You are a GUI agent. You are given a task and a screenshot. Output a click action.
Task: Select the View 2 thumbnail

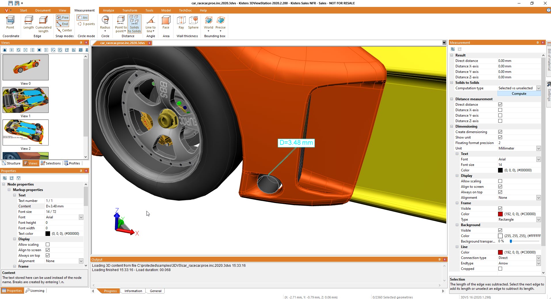pos(26,133)
